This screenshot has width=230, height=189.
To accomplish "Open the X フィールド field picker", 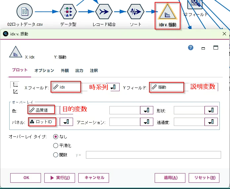I will (x=113, y=87).
